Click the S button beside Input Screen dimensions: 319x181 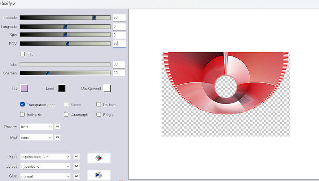[x=77, y=157]
